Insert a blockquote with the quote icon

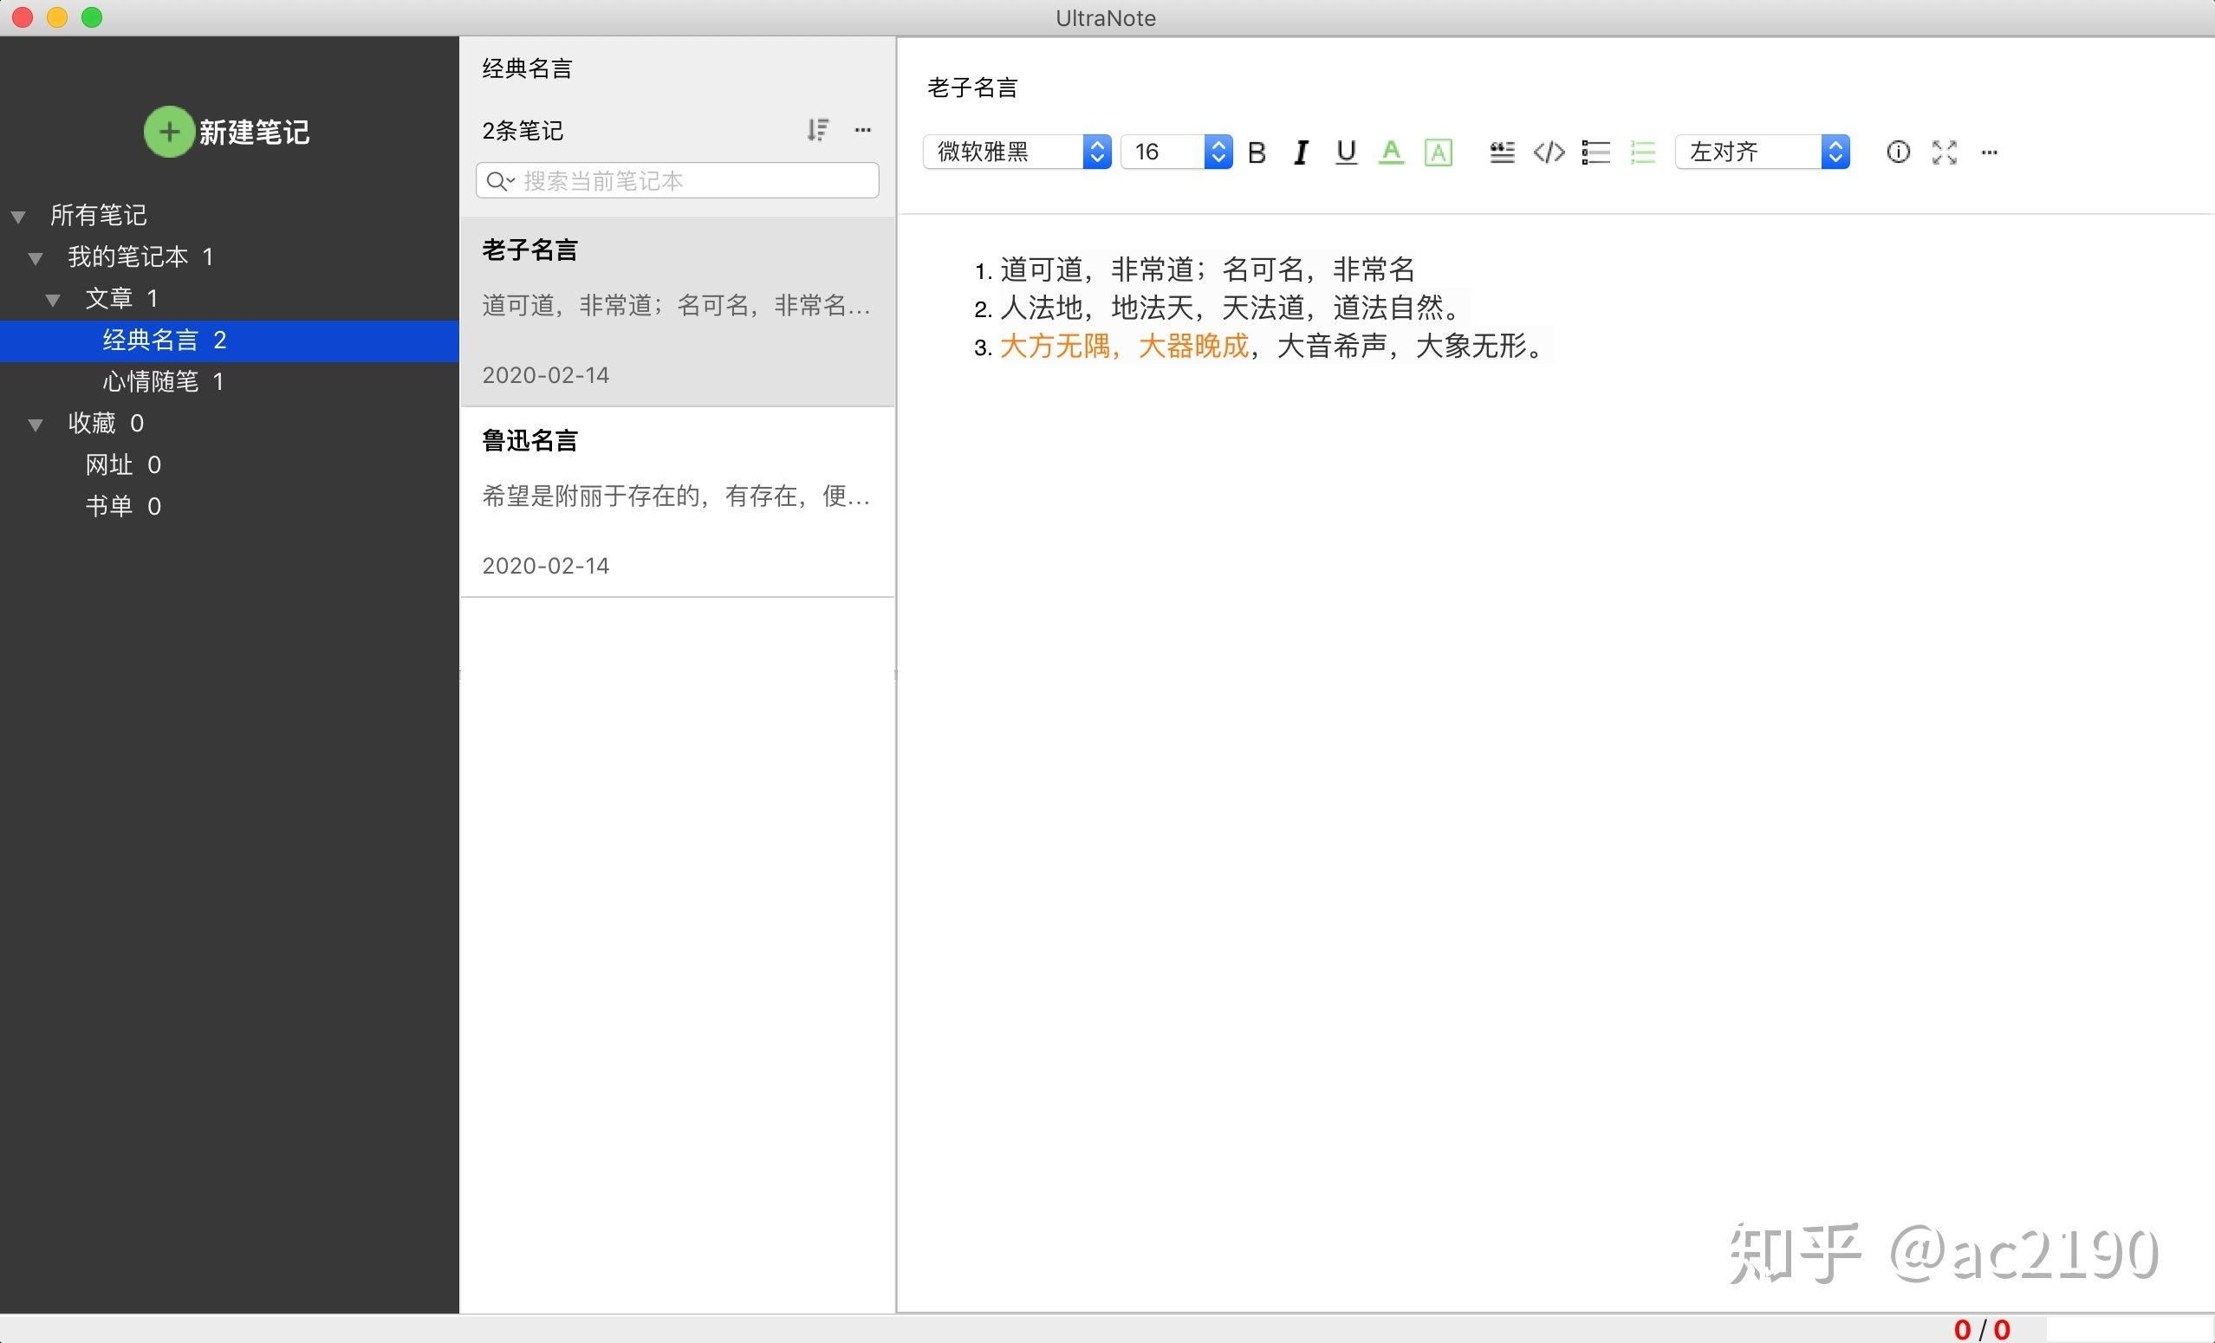tap(1501, 152)
